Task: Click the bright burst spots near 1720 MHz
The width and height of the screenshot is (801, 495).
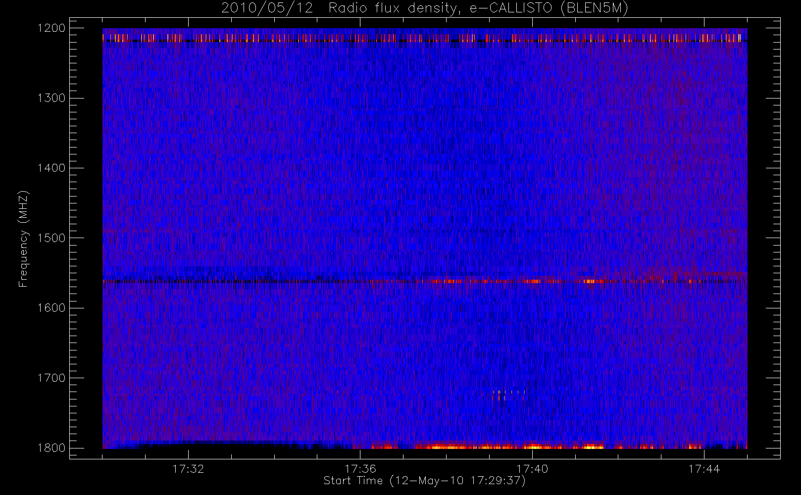Action: [508, 395]
